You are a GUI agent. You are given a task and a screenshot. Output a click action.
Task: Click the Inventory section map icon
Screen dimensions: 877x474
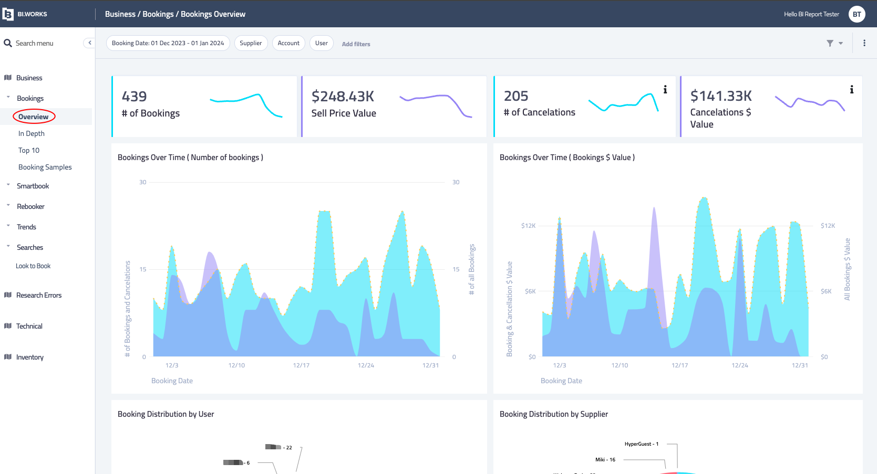(8, 357)
